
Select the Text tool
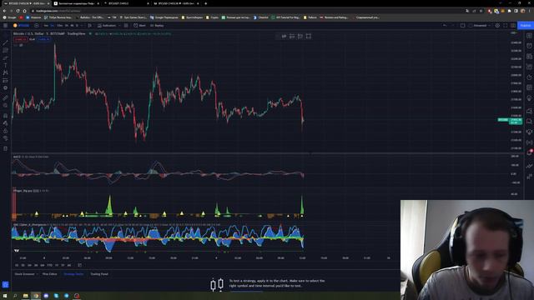coord(5,65)
